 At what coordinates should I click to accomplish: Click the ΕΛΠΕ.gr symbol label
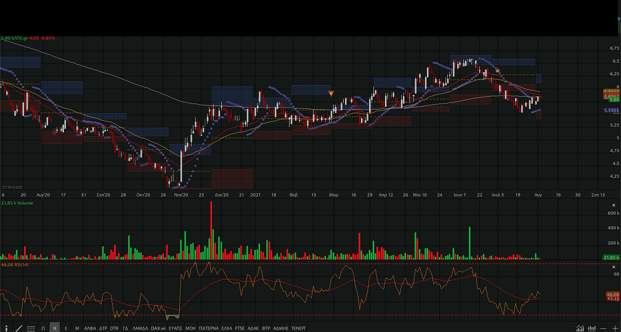(20, 38)
